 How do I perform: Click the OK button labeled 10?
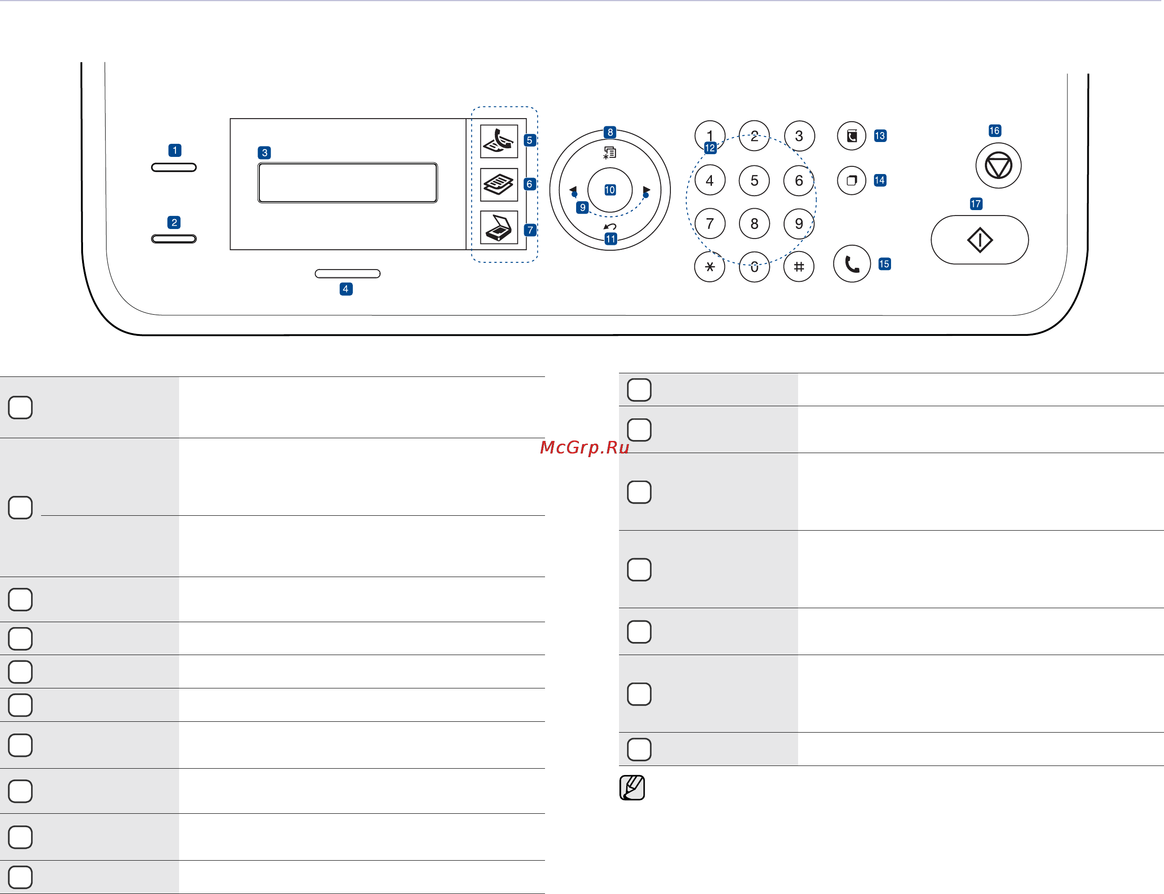pyautogui.click(x=610, y=190)
